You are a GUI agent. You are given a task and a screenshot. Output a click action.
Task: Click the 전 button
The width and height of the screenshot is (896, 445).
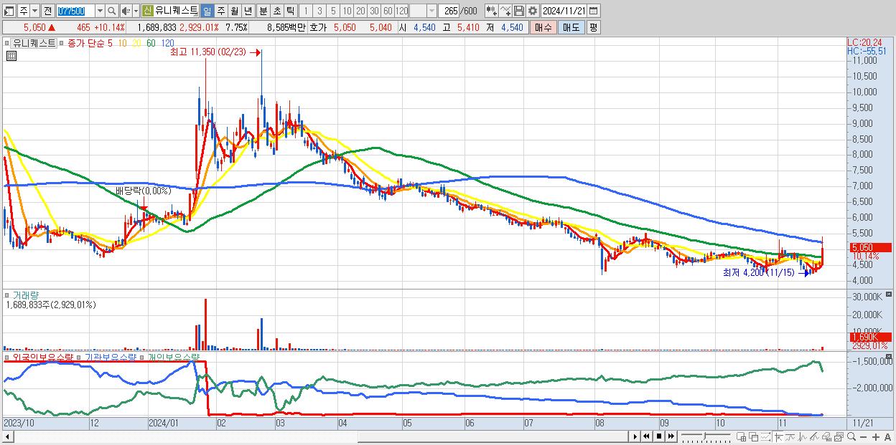47,11
